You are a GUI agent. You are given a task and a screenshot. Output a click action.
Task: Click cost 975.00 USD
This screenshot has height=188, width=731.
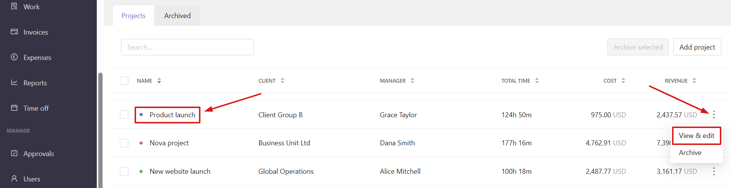(608, 115)
